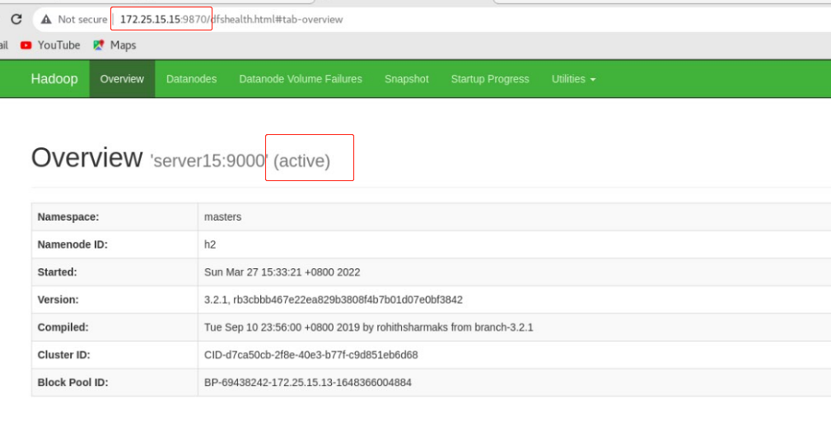Click the Sun Mar 27 15:33:21 started value
This screenshot has height=423, width=831.
[x=282, y=272]
